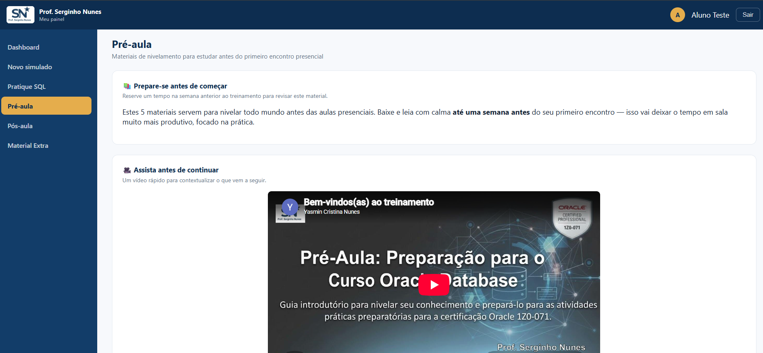Viewport: 763px width, 353px height.
Task: Click the books icon beside Prepare-se antes de começar
Action: click(x=127, y=86)
